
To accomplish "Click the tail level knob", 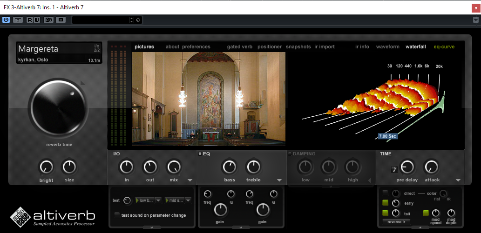I will click(396, 213).
